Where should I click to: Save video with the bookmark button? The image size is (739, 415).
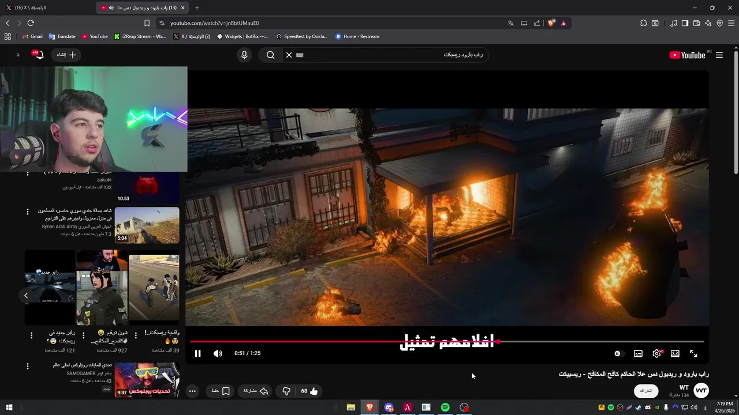tap(221, 391)
